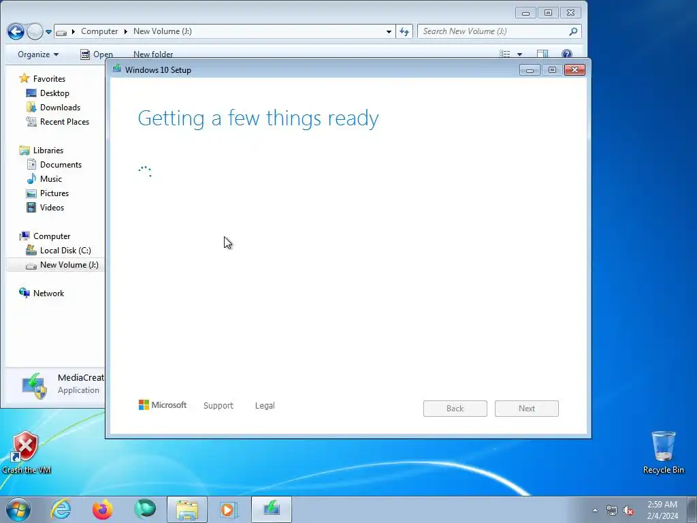The image size is (697, 523).
Task: Open the Support link in Windows 10 Setup
Action: pos(218,406)
